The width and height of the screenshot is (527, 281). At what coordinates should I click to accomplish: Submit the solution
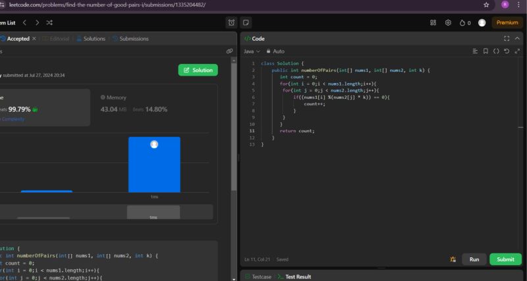(505, 259)
